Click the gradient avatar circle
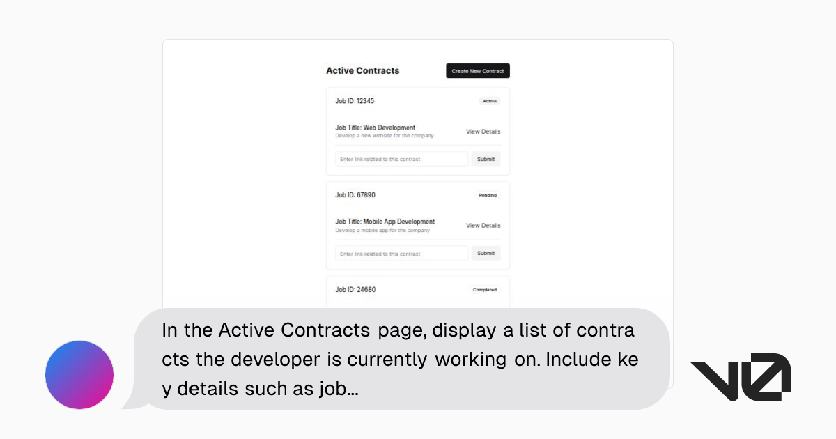This screenshot has width=836, height=439. 79,374
